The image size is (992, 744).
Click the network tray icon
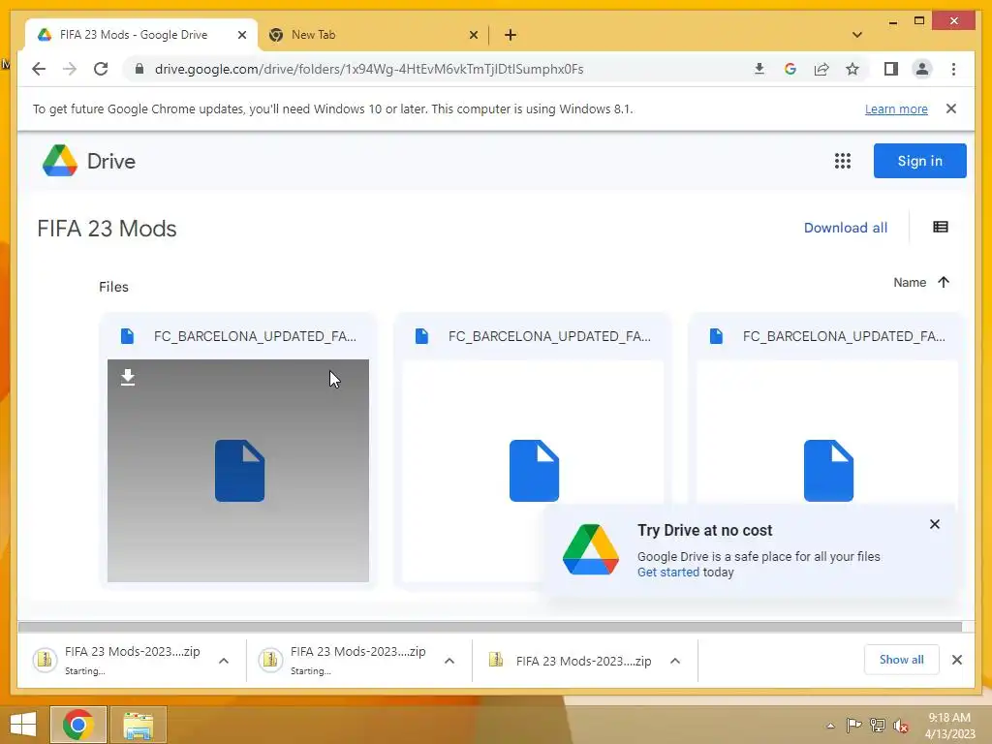[878, 725]
